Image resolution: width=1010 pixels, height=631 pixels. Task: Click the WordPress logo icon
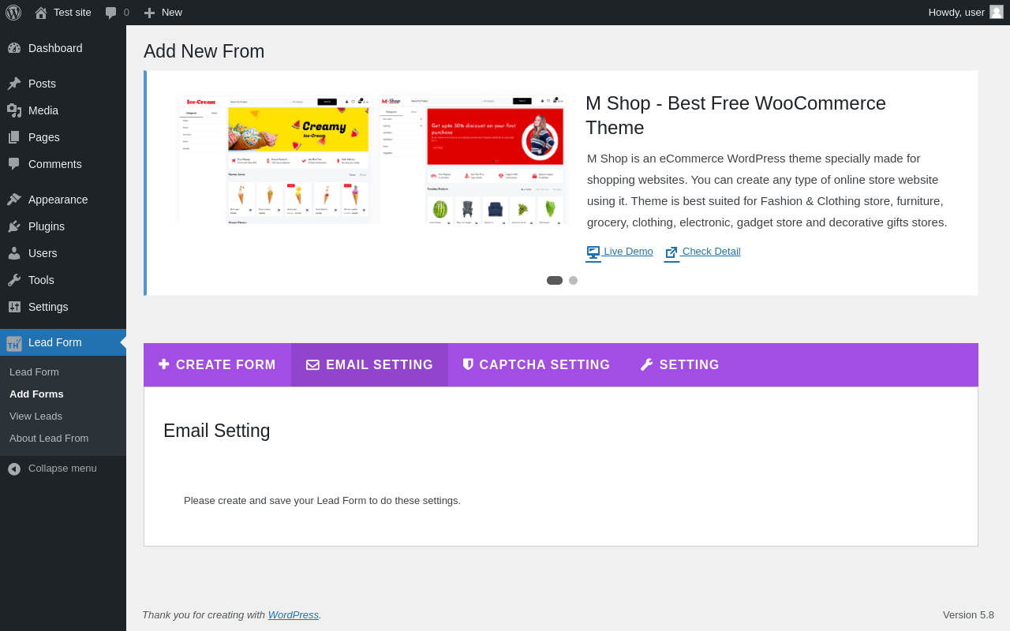[x=13, y=13]
